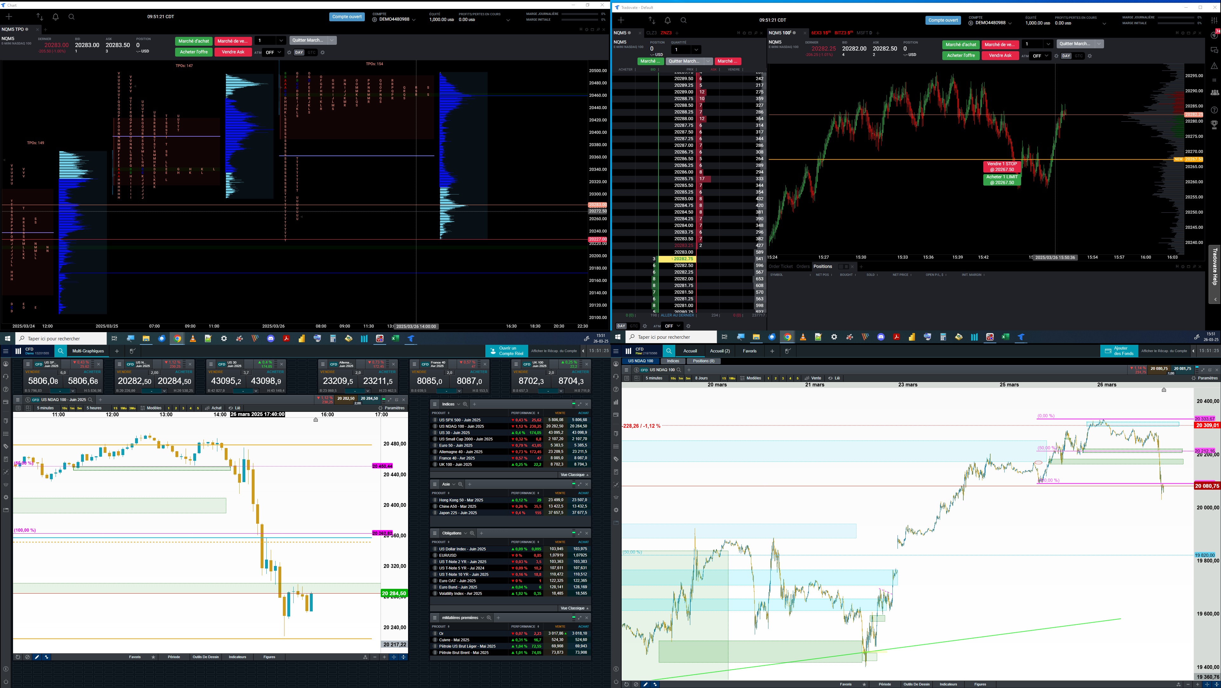Image resolution: width=1221 pixels, height=688 pixels.
Task: Click the Ajouter des Fonds button
Action: tap(1119, 351)
